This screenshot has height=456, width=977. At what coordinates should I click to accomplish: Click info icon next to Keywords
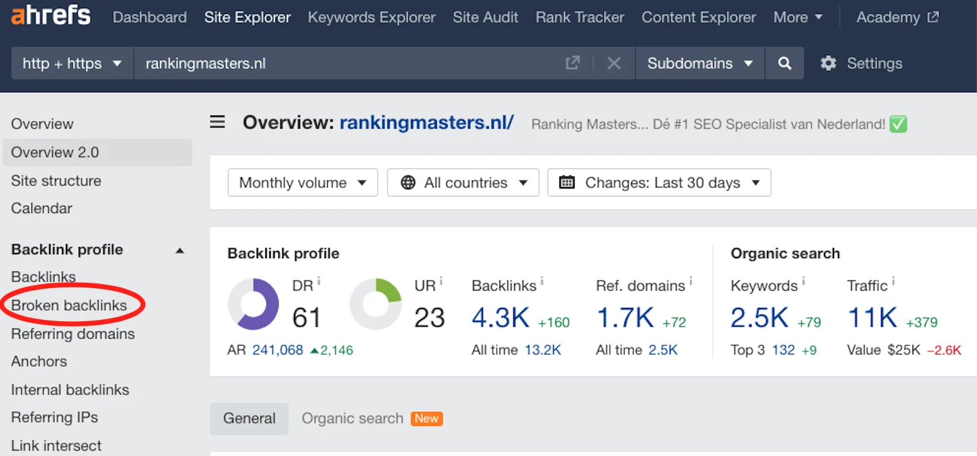tap(803, 281)
